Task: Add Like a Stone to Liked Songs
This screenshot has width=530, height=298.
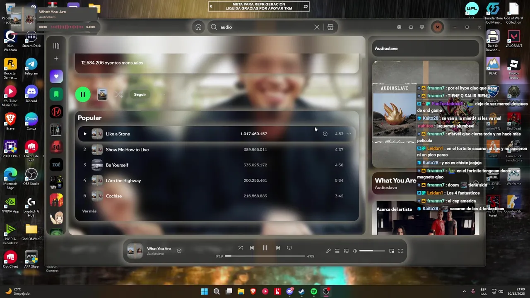Action: [325, 134]
